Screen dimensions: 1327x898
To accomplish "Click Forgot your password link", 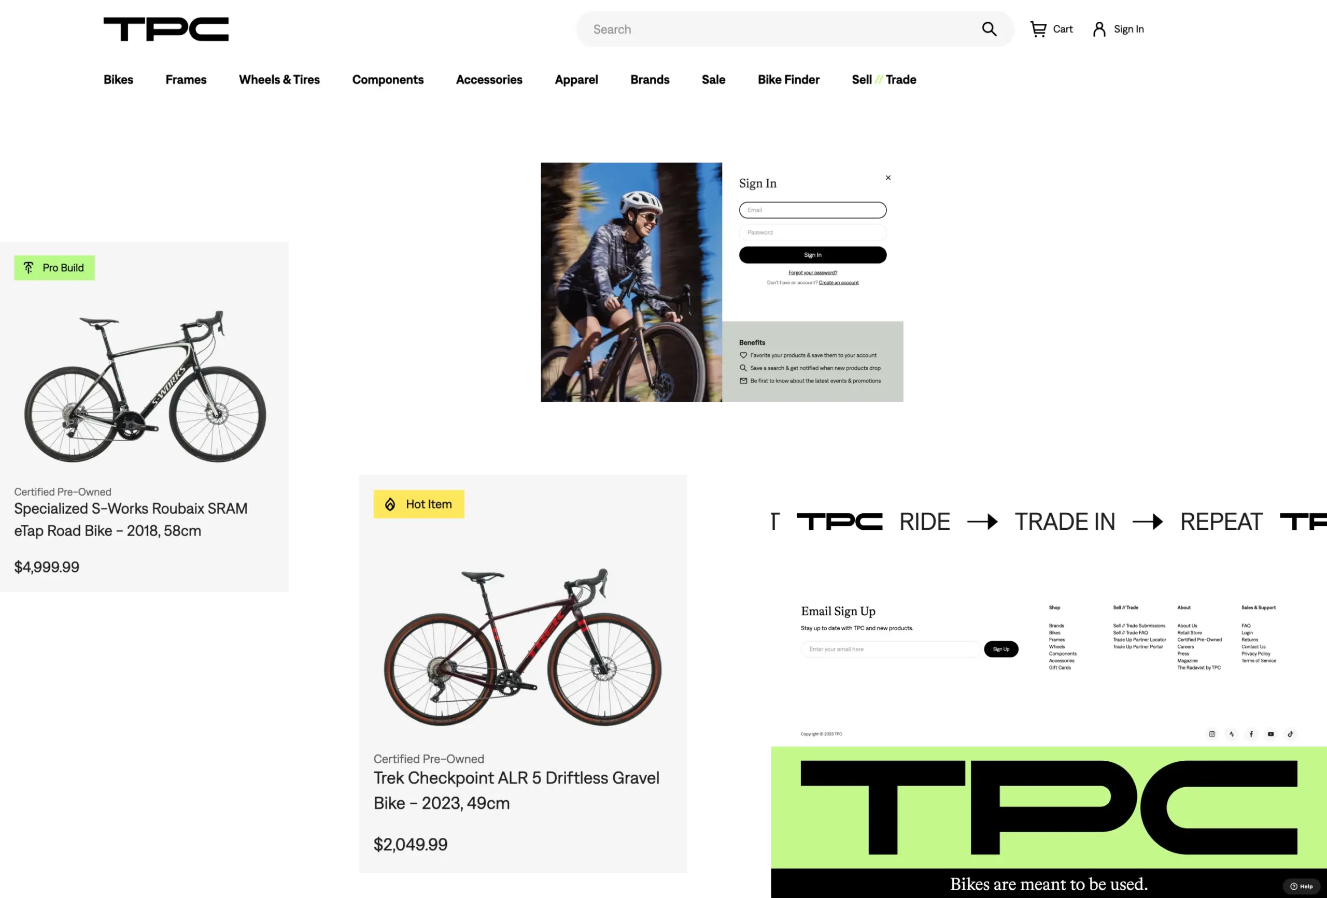I will tap(812, 272).
